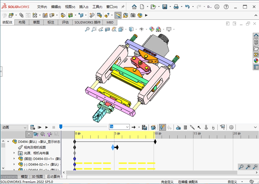
Task: Toggle Hide/Show Items eye icon
Action: pos(141,29)
